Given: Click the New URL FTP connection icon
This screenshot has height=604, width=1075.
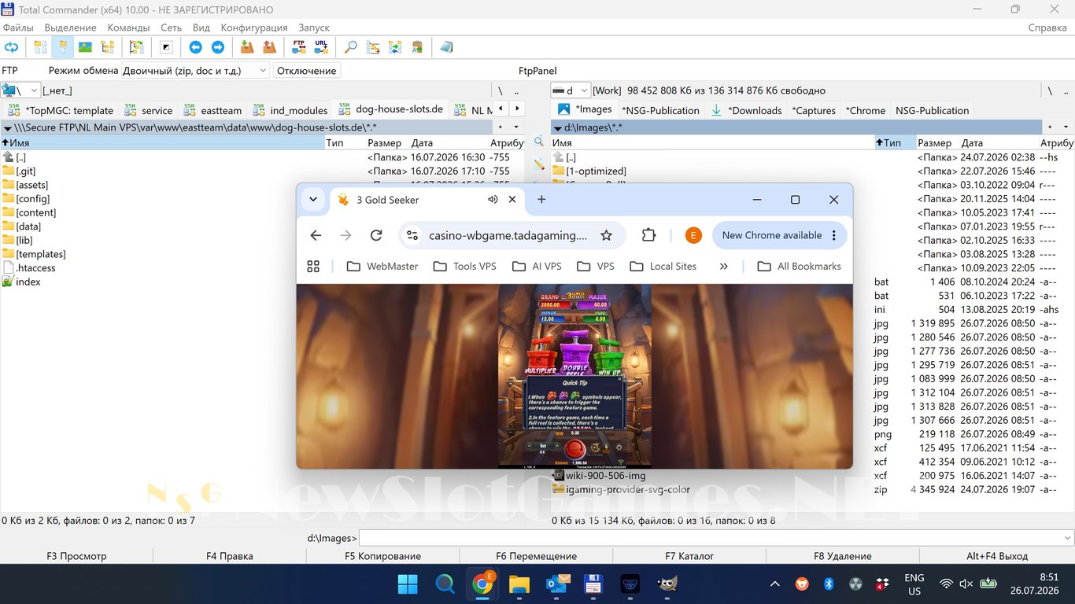Looking at the screenshot, I should pyautogui.click(x=321, y=47).
